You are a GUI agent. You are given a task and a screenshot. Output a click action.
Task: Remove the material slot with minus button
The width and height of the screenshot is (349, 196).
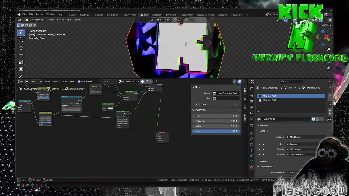pos(330,99)
